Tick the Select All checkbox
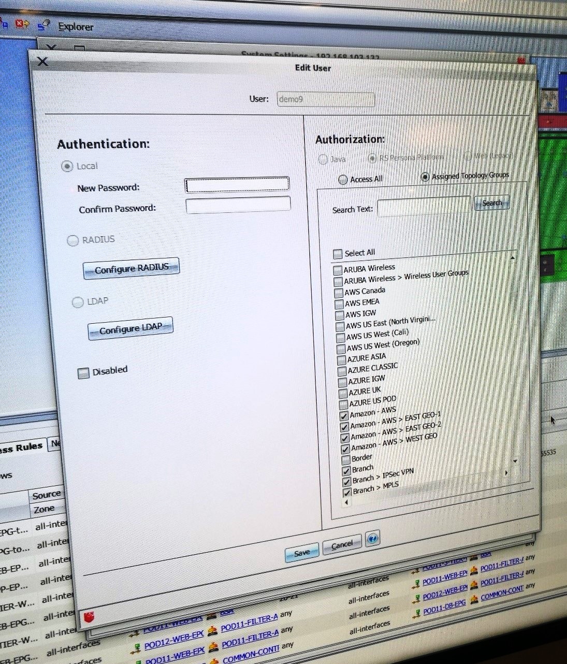 click(338, 254)
